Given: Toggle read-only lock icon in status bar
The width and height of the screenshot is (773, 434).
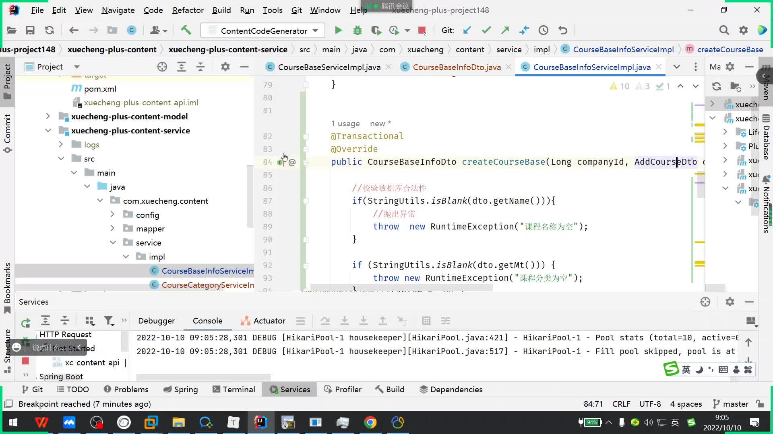Looking at the screenshot, I should click(x=760, y=404).
